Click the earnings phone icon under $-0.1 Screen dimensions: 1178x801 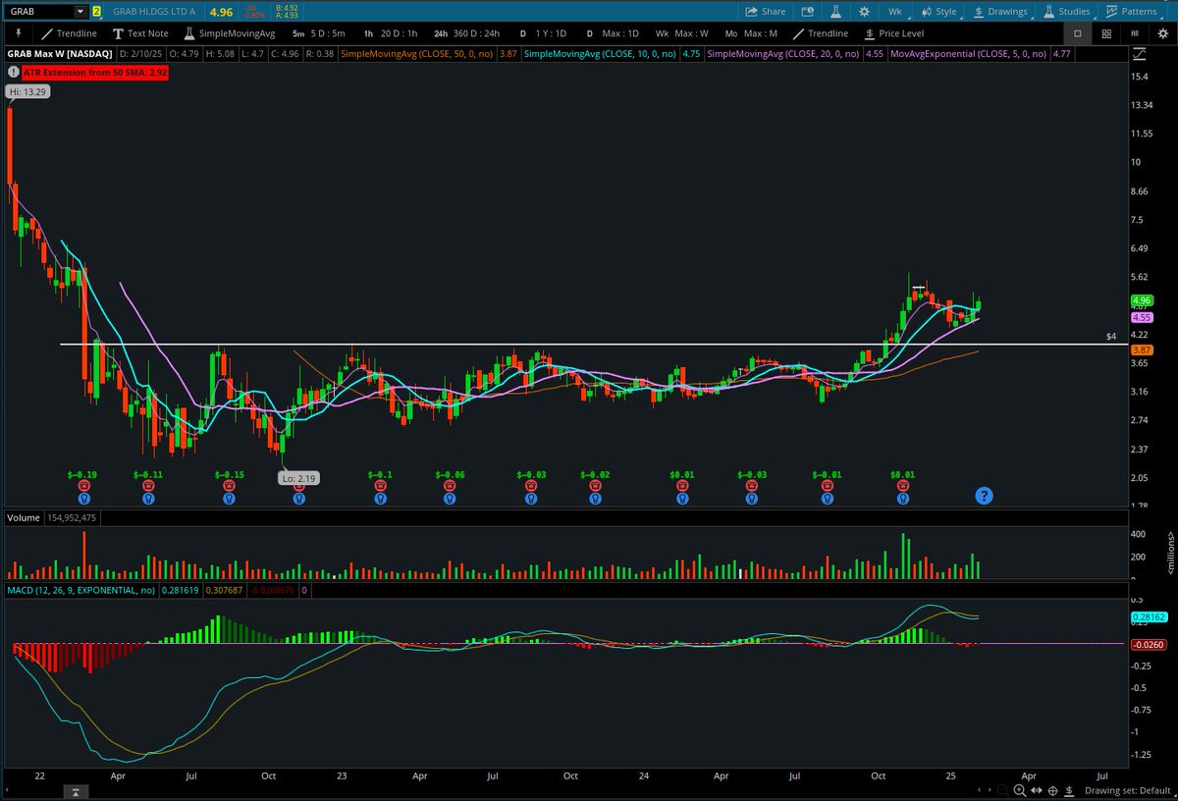(x=380, y=485)
